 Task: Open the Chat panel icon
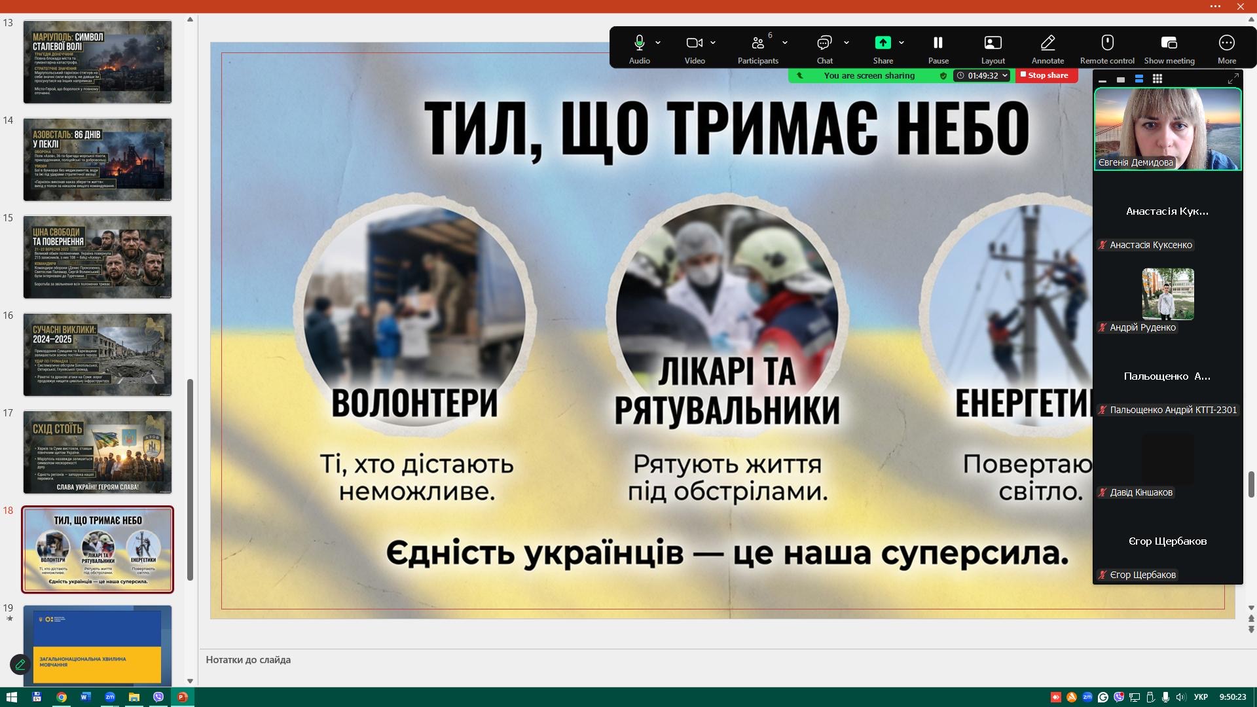click(824, 43)
